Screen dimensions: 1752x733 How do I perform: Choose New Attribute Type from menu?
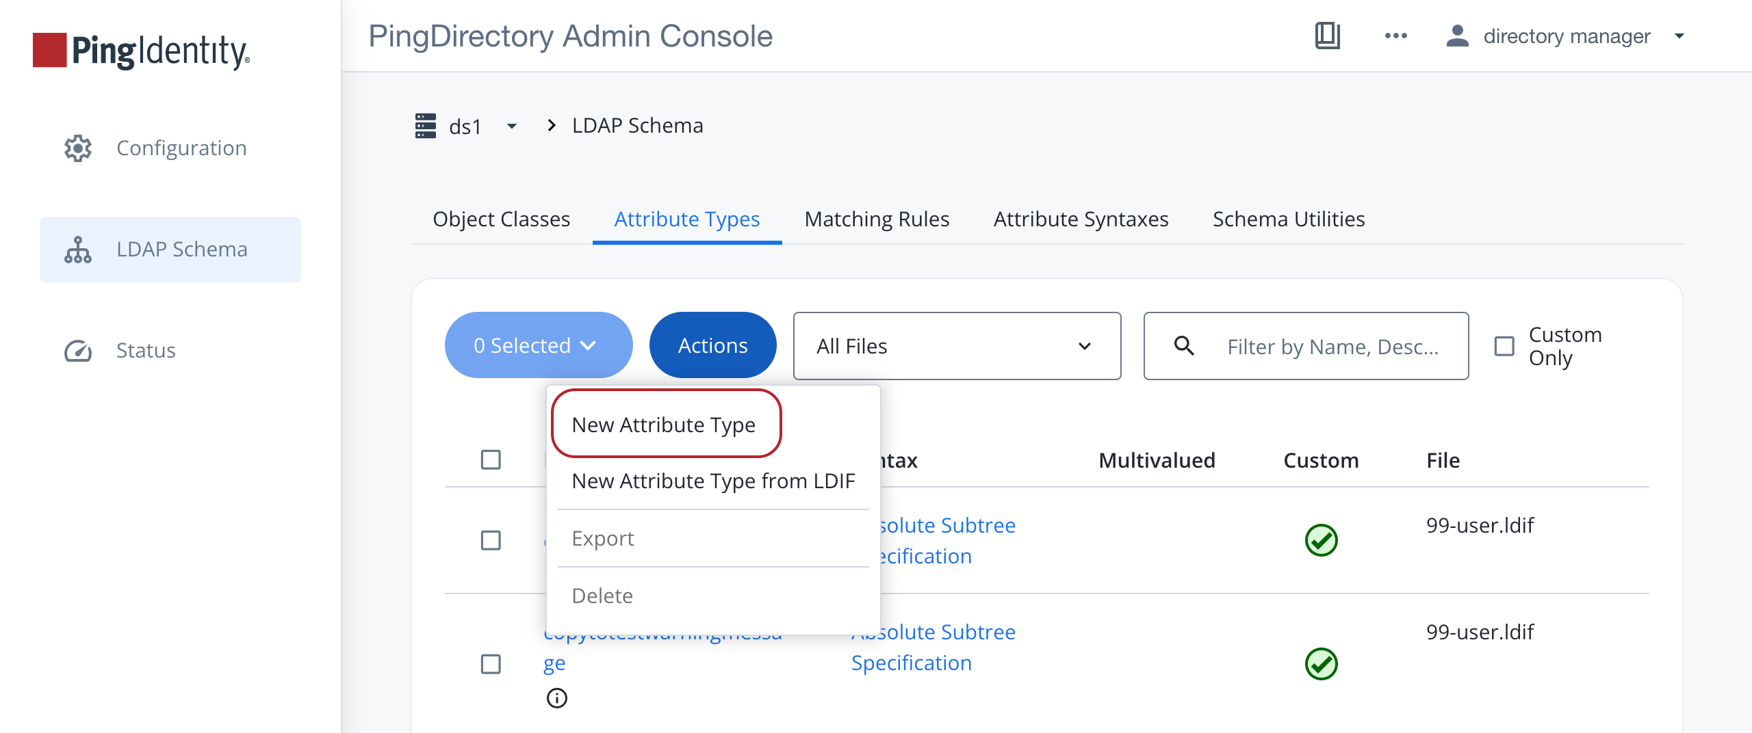pos(665,424)
